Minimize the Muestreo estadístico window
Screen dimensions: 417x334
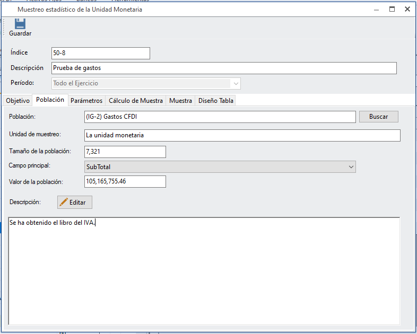[x=377, y=9]
